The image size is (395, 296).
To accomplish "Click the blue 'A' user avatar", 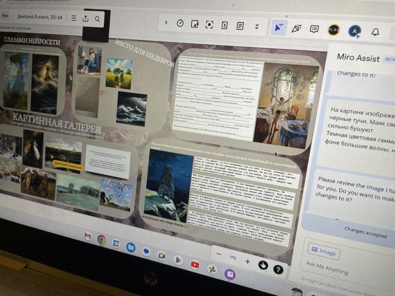I will 354,32.
